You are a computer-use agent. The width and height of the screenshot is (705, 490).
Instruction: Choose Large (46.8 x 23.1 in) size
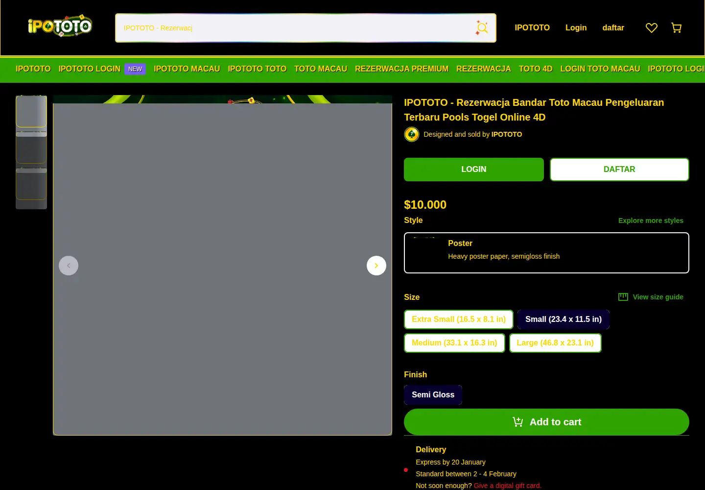pos(555,343)
